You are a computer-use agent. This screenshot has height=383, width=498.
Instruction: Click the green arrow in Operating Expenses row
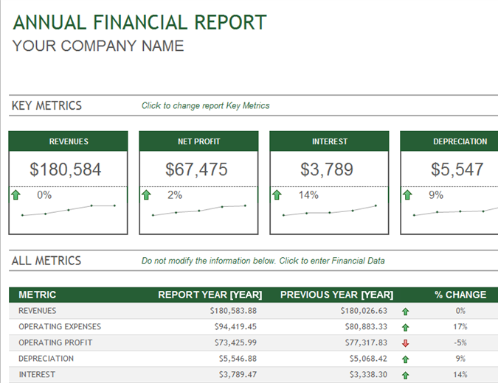405,327
